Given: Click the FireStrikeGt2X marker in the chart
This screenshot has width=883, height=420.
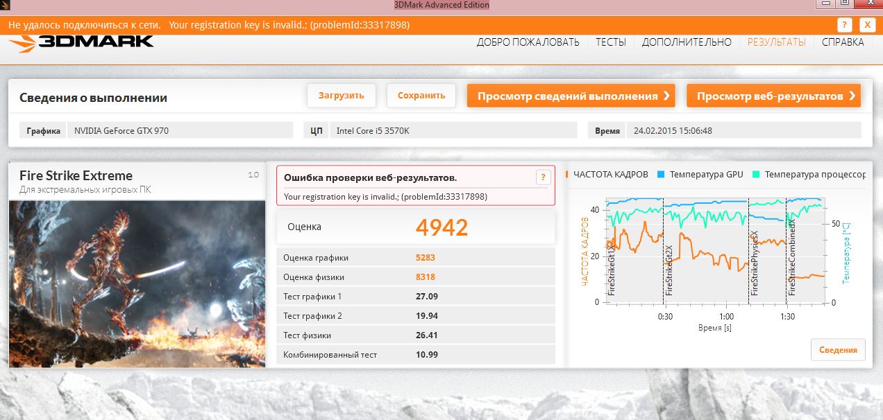Looking at the screenshot, I should click(669, 271).
